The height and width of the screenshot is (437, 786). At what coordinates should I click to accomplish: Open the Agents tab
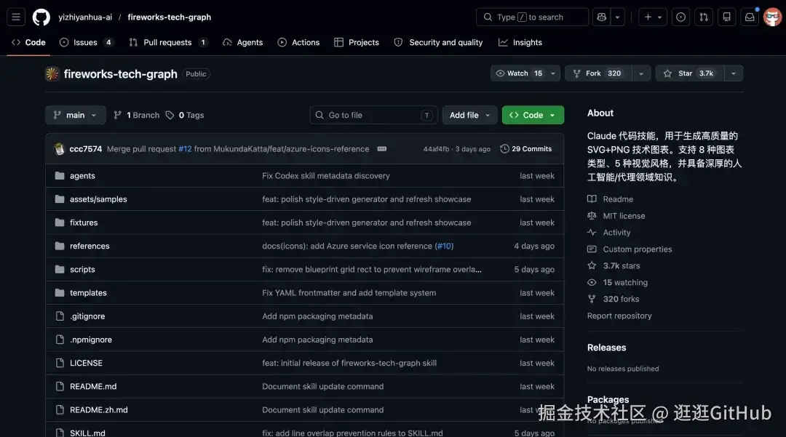point(243,43)
